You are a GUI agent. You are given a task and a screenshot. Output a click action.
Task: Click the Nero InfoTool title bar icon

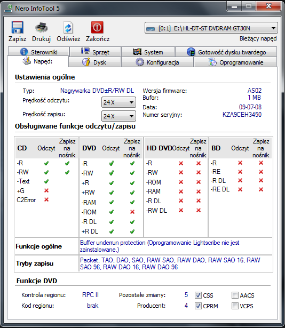[9, 9]
